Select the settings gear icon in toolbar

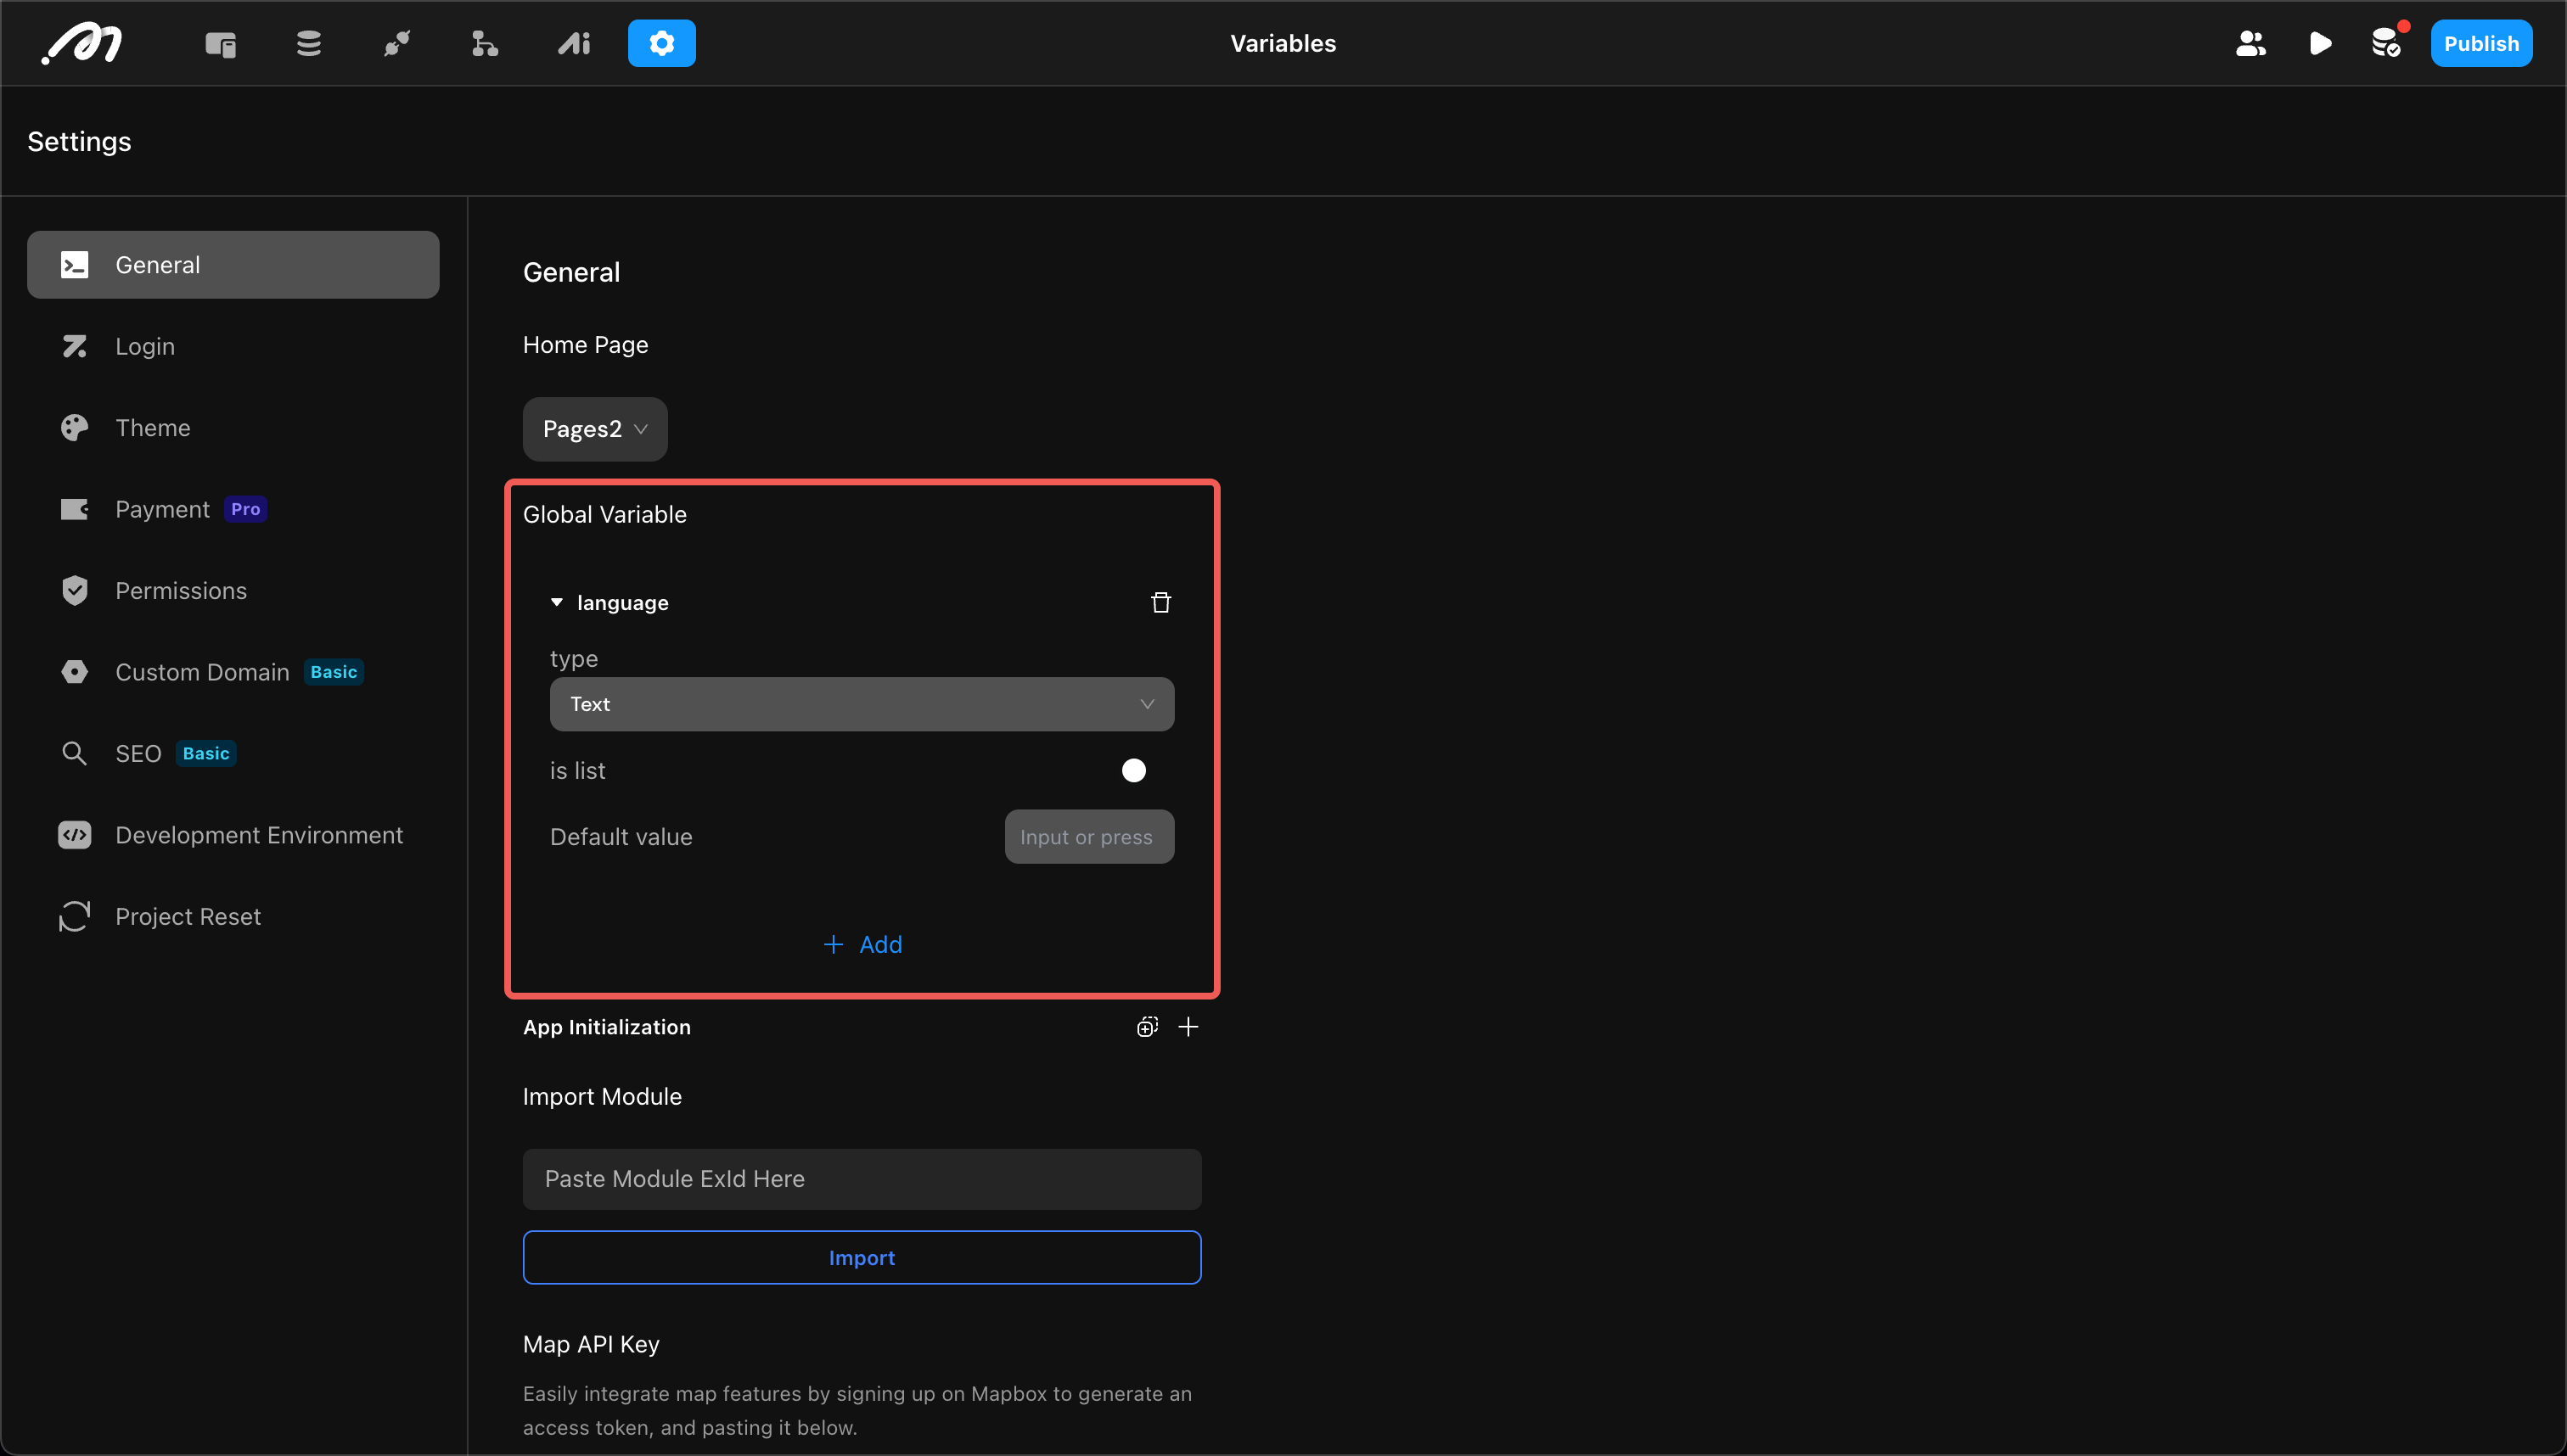click(661, 43)
